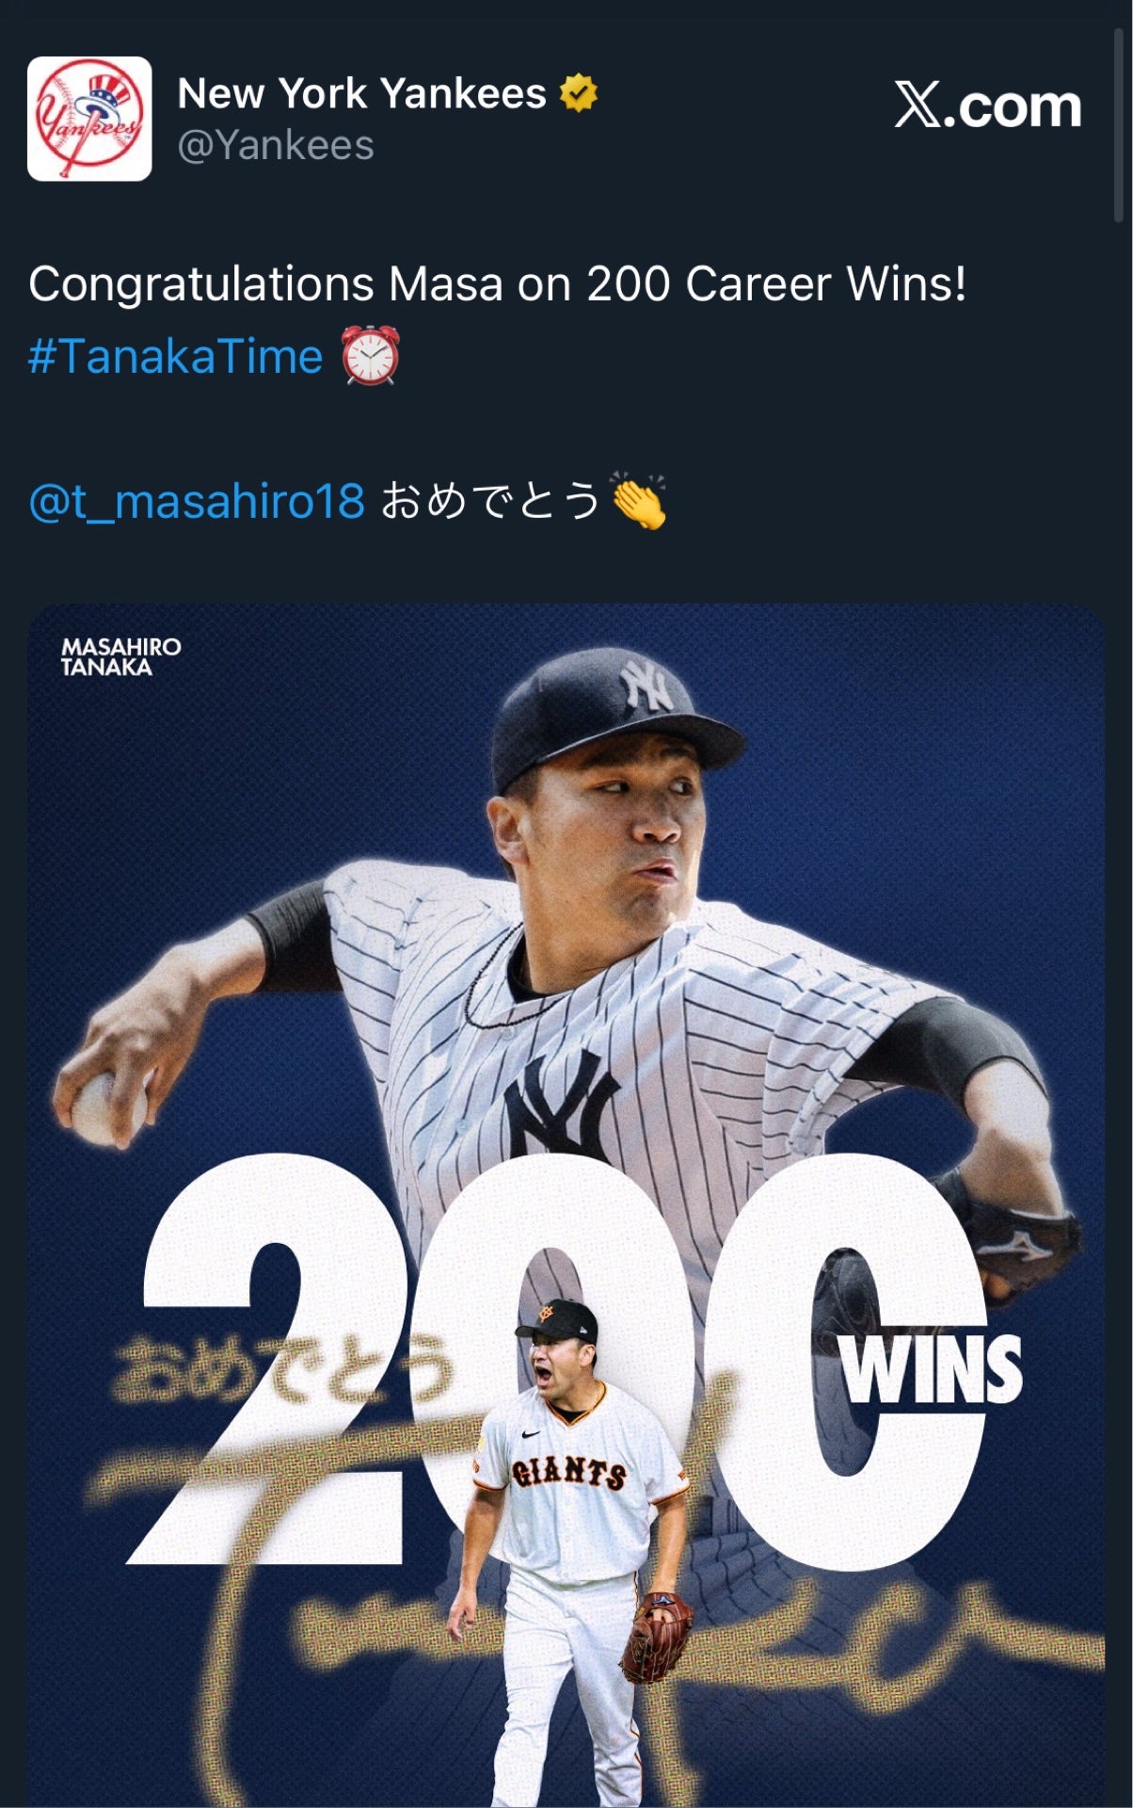The image size is (1133, 1808).
Task: Open the Yankees profile avatar logo
Action: 89,119
